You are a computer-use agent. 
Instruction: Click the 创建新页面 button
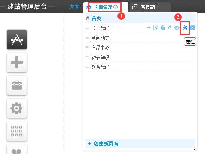[x=140, y=144]
